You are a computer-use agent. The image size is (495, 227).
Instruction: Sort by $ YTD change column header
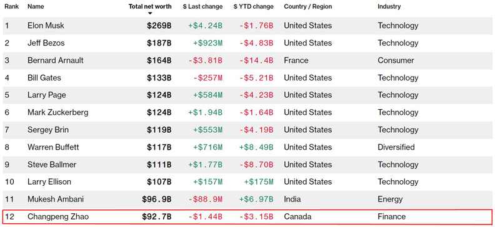[254, 7]
